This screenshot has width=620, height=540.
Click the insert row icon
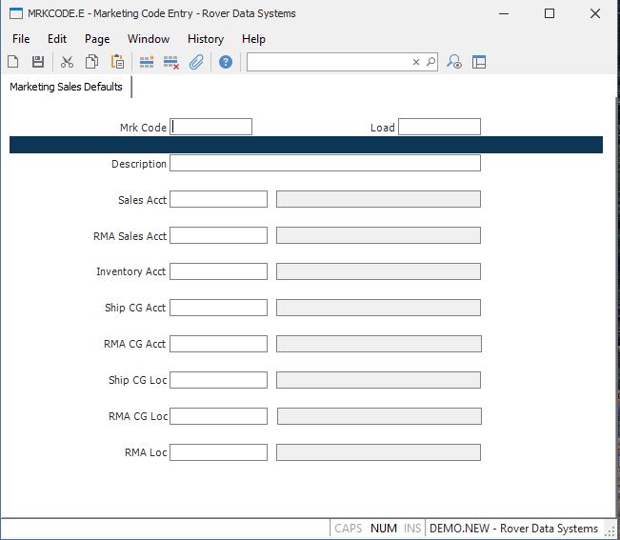pos(147,62)
